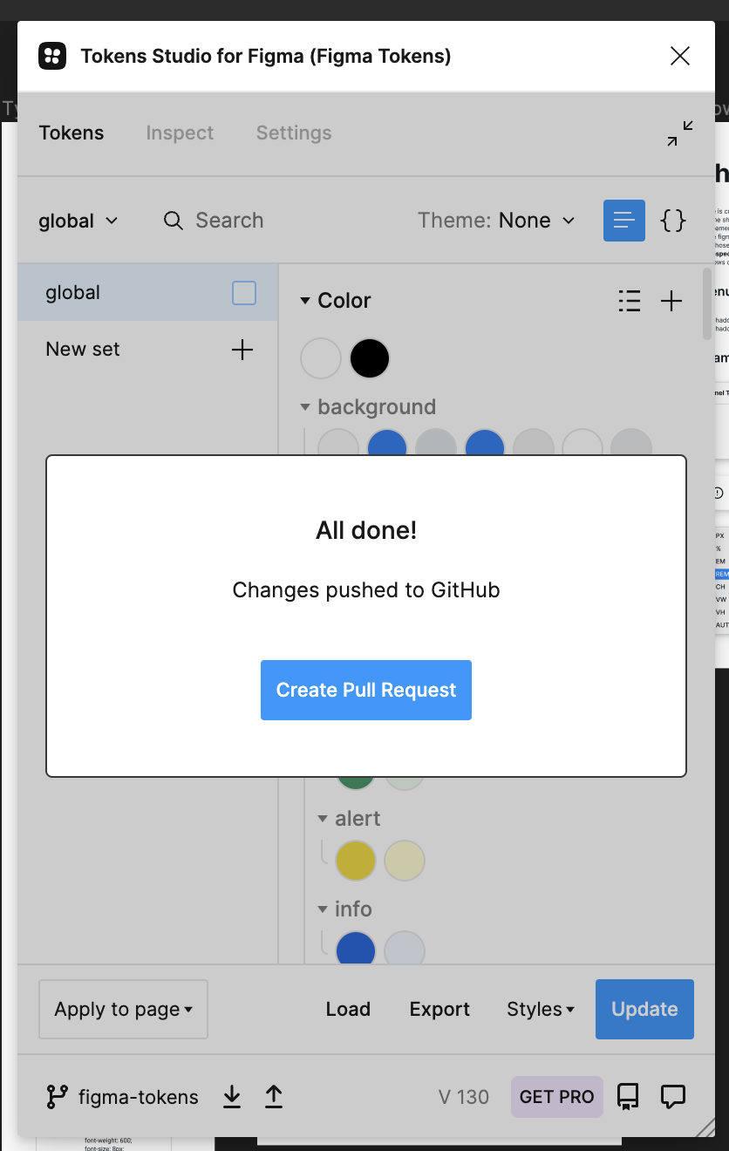Image resolution: width=729 pixels, height=1151 pixels.
Task: Expand the Apply to page dropdown
Action: point(123,1009)
